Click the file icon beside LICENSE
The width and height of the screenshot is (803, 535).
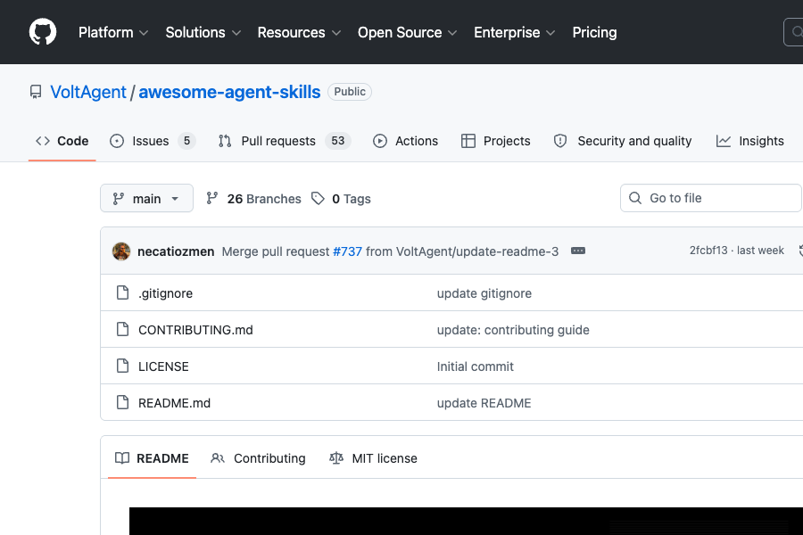(x=122, y=366)
